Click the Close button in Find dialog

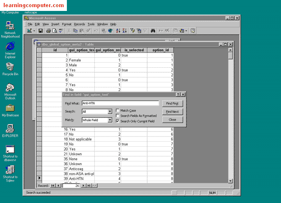pyautogui.click(x=172, y=120)
